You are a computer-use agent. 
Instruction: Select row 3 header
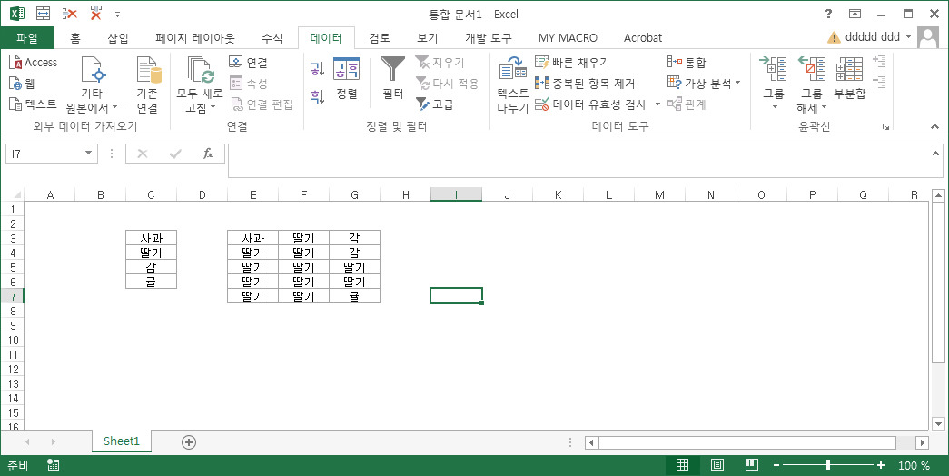13,238
